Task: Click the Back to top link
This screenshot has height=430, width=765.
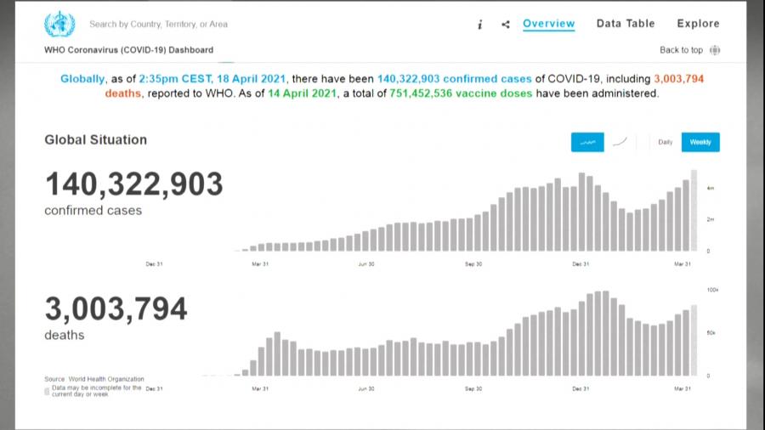Action: tap(681, 50)
